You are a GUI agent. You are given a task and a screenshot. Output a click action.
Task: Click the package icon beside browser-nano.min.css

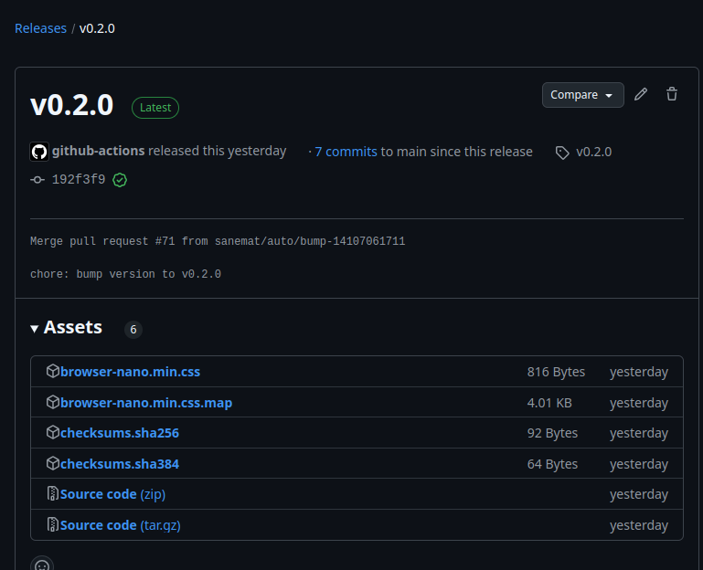click(53, 372)
